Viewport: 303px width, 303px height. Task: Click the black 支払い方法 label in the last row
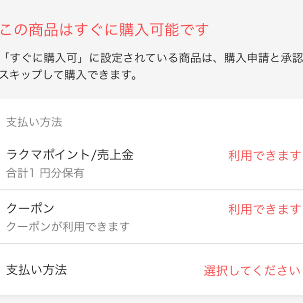coord(36,270)
